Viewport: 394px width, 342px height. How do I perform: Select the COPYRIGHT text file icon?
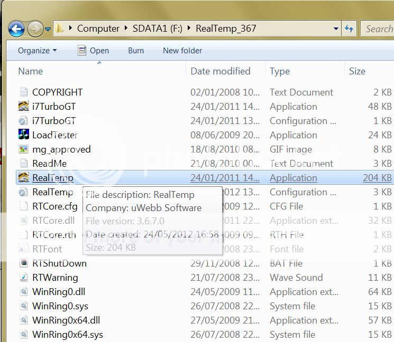(x=24, y=92)
